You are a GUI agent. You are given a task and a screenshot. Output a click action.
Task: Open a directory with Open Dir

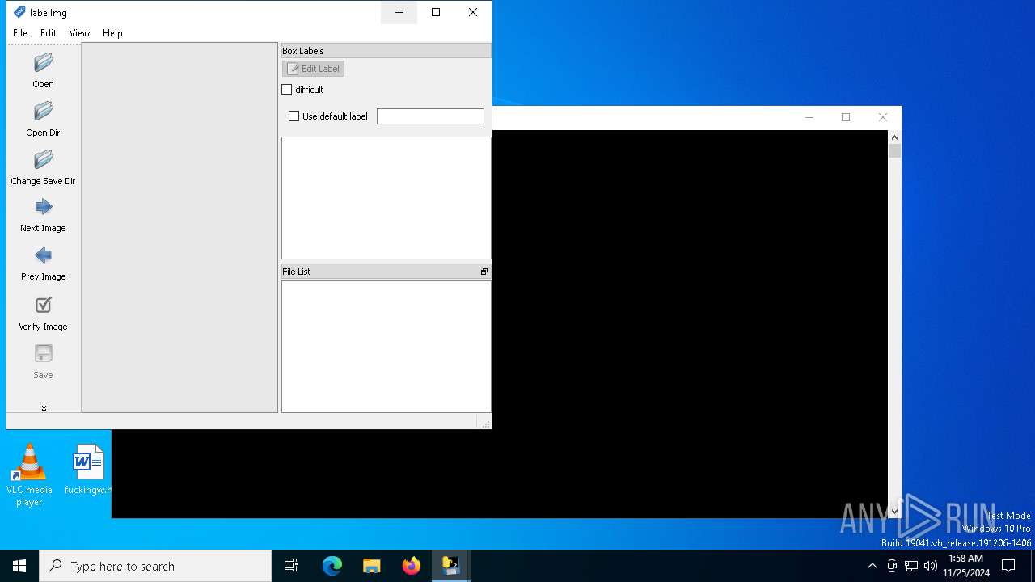44,119
